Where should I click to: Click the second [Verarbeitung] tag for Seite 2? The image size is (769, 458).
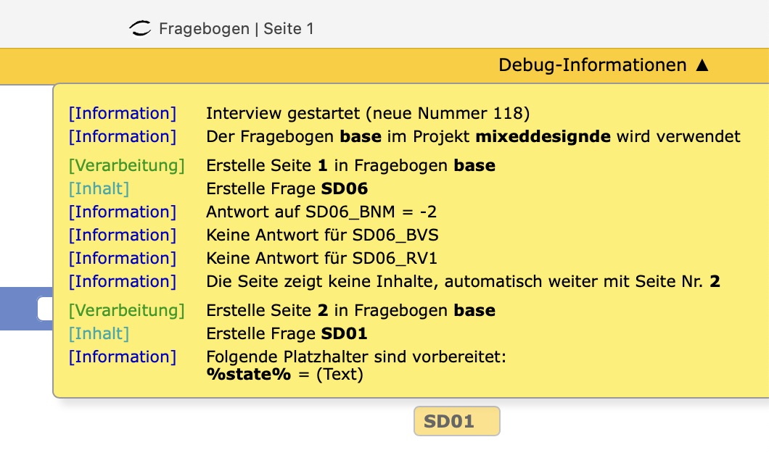(126, 311)
